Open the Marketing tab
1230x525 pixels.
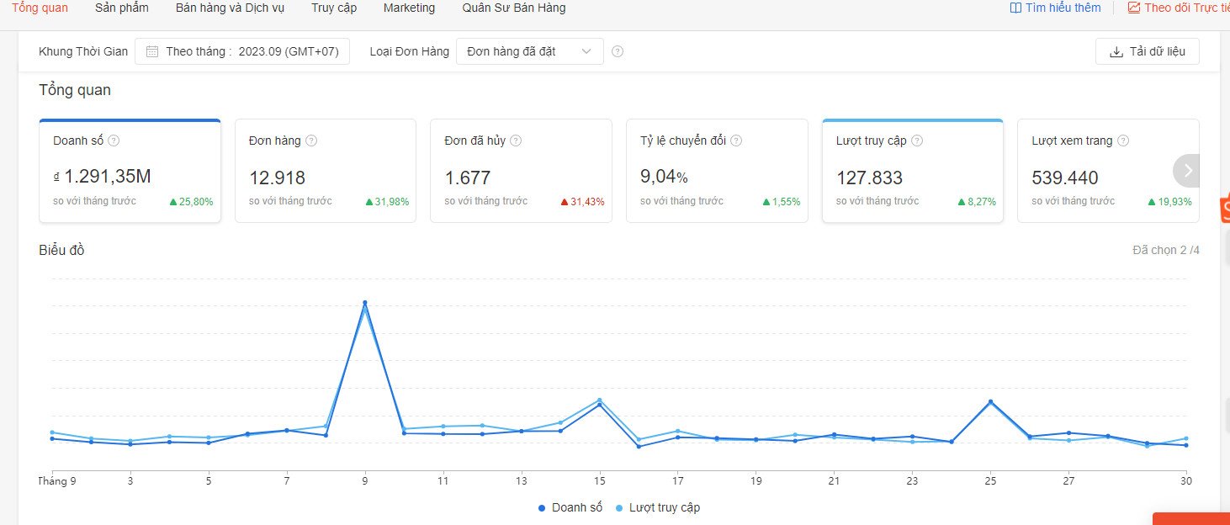(409, 8)
